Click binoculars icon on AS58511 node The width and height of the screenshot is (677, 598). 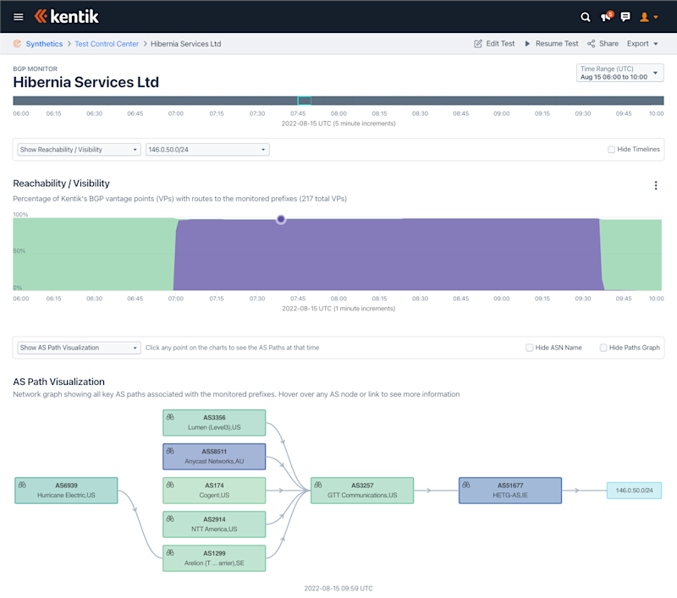[170, 451]
